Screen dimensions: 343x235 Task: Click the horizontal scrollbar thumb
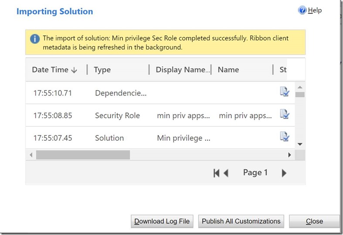coord(83,154)
